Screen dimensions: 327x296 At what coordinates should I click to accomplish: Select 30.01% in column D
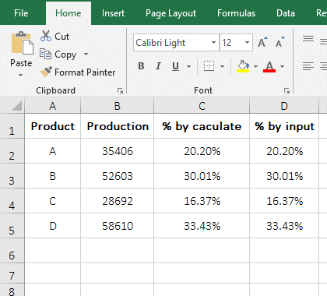(284, 176)
